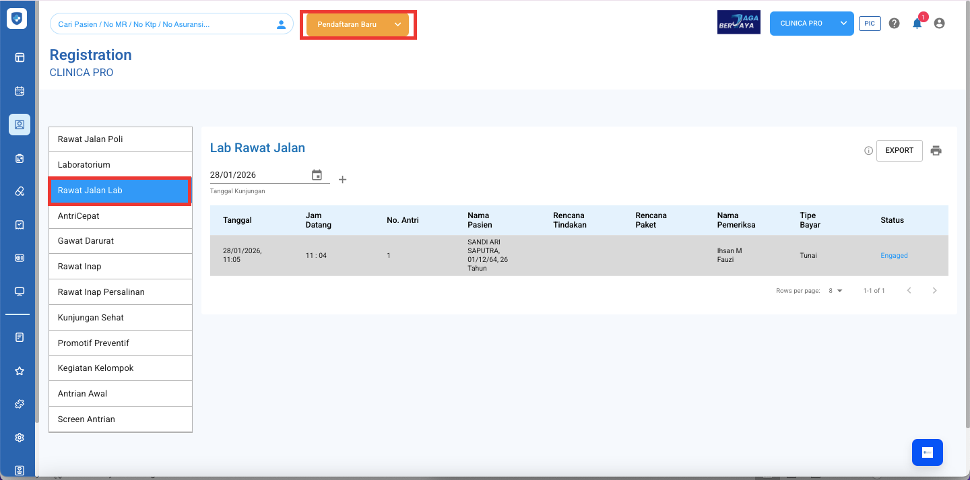Click the star icon in sidebar

[20, 371]
